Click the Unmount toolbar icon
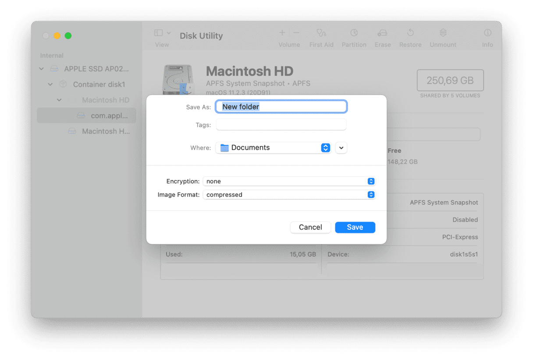The width and height of the screenshot is (533, 359). [x=443, y=33]
